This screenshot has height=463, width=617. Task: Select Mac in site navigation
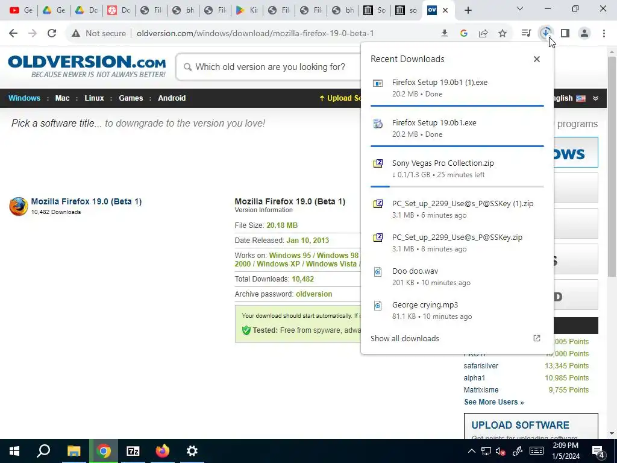click(62, 98)
